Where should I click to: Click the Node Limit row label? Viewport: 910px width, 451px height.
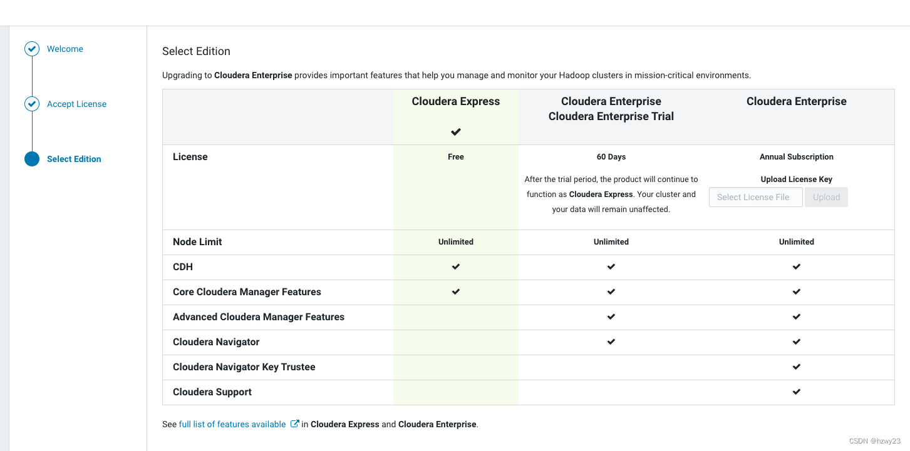[197, 242]
